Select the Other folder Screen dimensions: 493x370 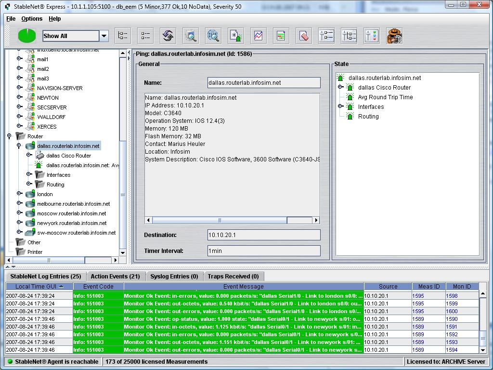34,242
